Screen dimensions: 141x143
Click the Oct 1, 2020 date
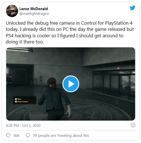(31, 125)
